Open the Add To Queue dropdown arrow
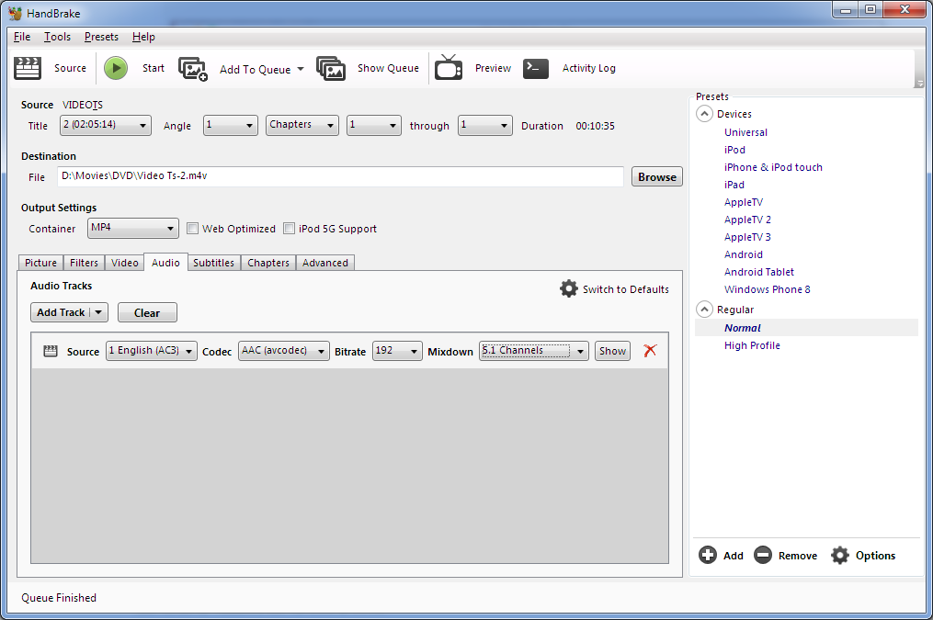 point(301,69)
